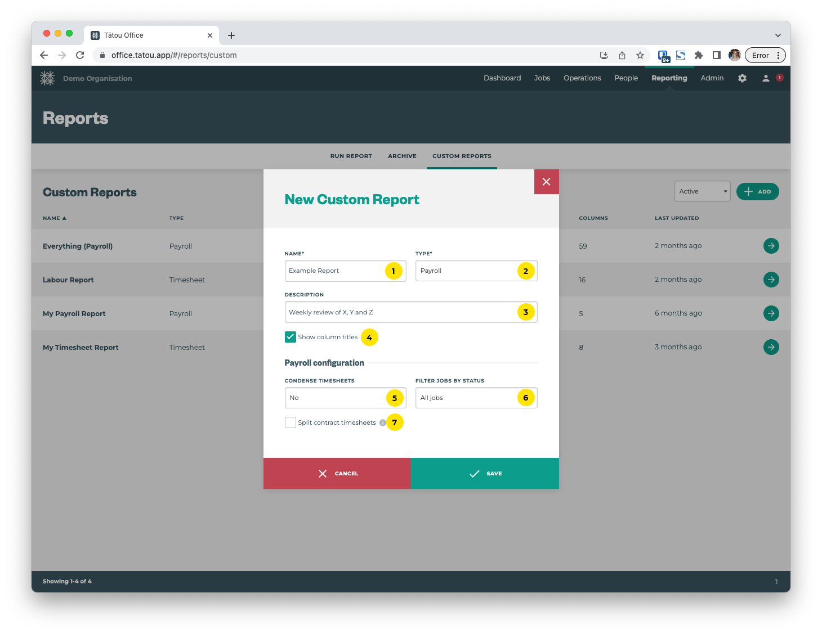The width and height of the screenshot is (822, 634).
Task: Open Everything (Payroll) via its arrow icon
Action: [771, 246]
